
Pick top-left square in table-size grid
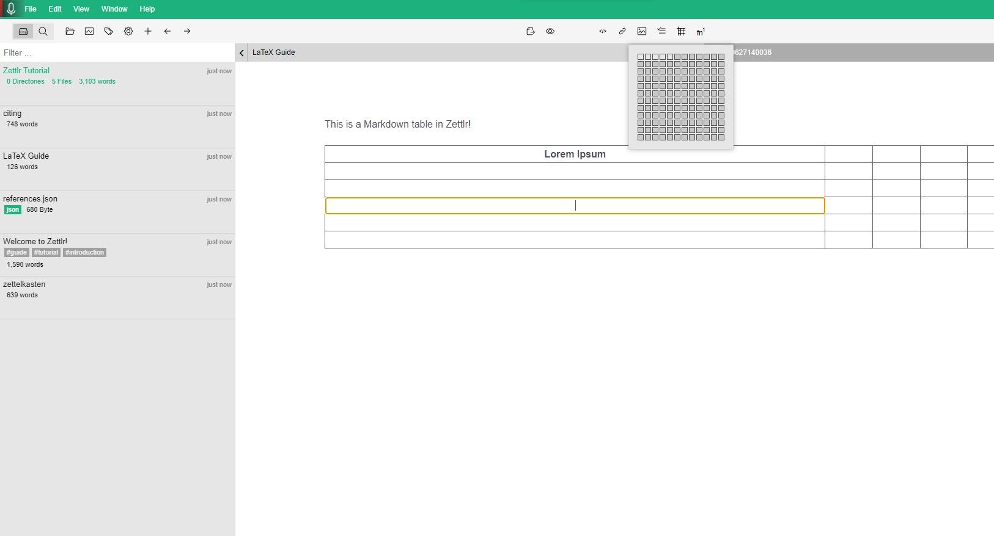tap(641, 57)
